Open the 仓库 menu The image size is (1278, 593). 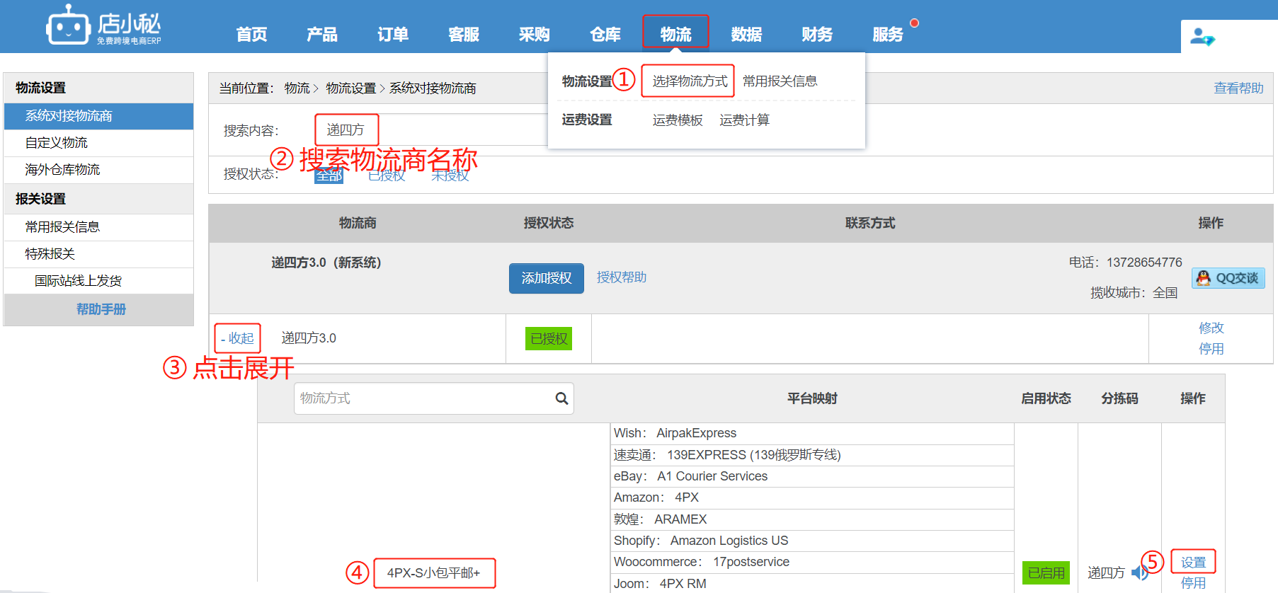point(605,34)
